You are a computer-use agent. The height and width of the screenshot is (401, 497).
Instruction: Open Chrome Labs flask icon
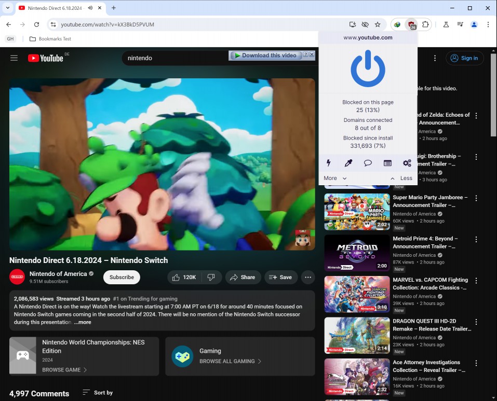coord(446,24)
